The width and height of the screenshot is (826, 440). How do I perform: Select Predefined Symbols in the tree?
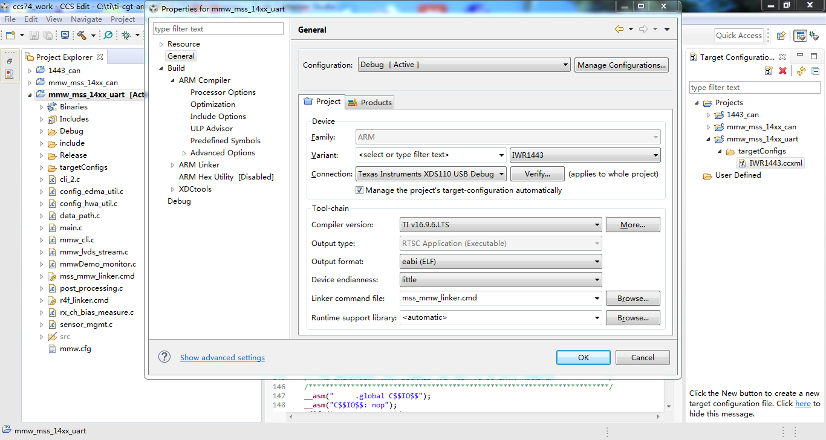(226, 141)
